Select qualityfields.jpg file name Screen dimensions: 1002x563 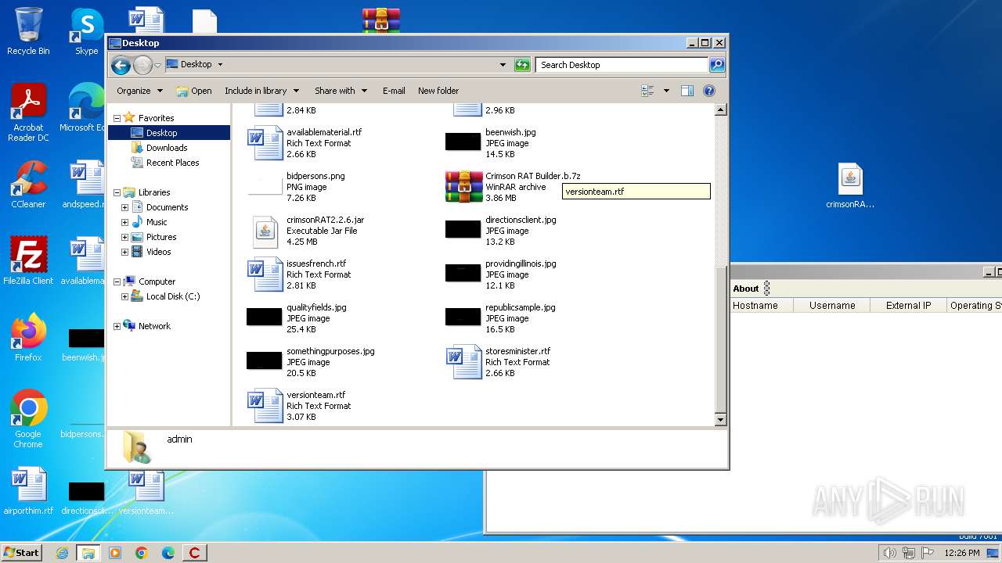tap(316, 307)
